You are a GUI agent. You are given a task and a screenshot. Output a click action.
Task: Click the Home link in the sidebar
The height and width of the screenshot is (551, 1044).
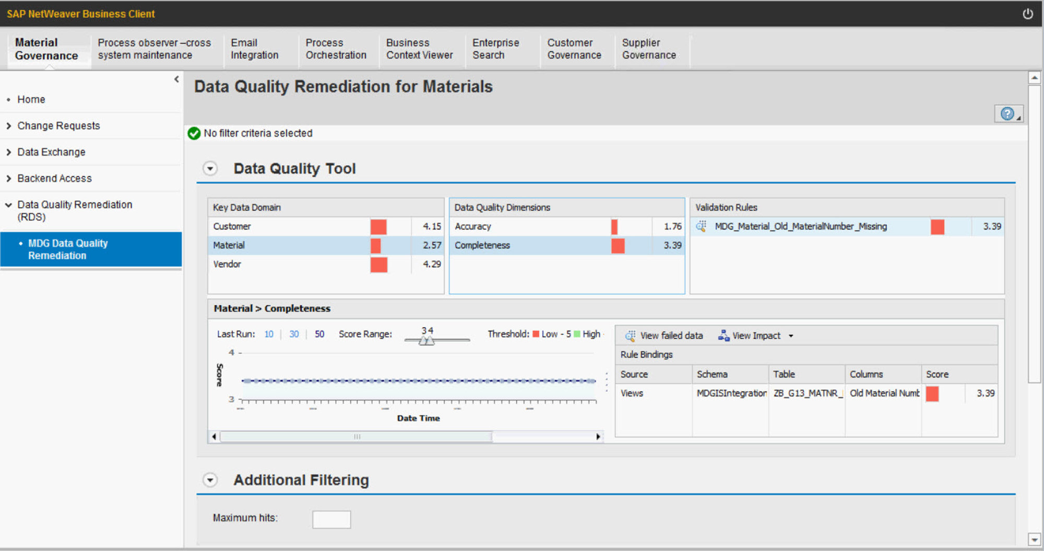(31, 99)
